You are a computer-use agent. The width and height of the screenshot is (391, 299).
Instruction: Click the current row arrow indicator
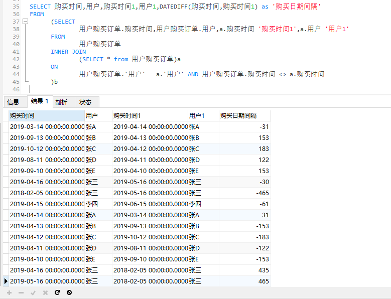coord(6,281)
